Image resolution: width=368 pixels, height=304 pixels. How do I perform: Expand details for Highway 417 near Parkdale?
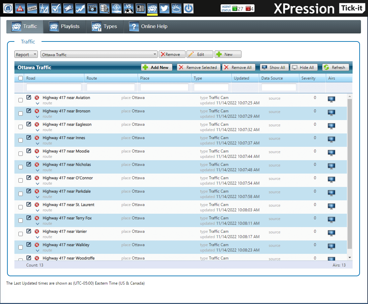38,197
